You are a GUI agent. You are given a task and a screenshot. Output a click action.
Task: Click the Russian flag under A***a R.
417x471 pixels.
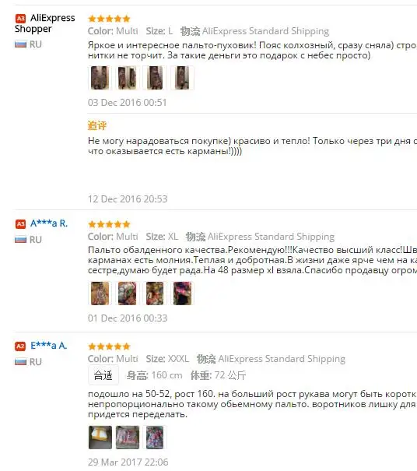pos(21,240)
